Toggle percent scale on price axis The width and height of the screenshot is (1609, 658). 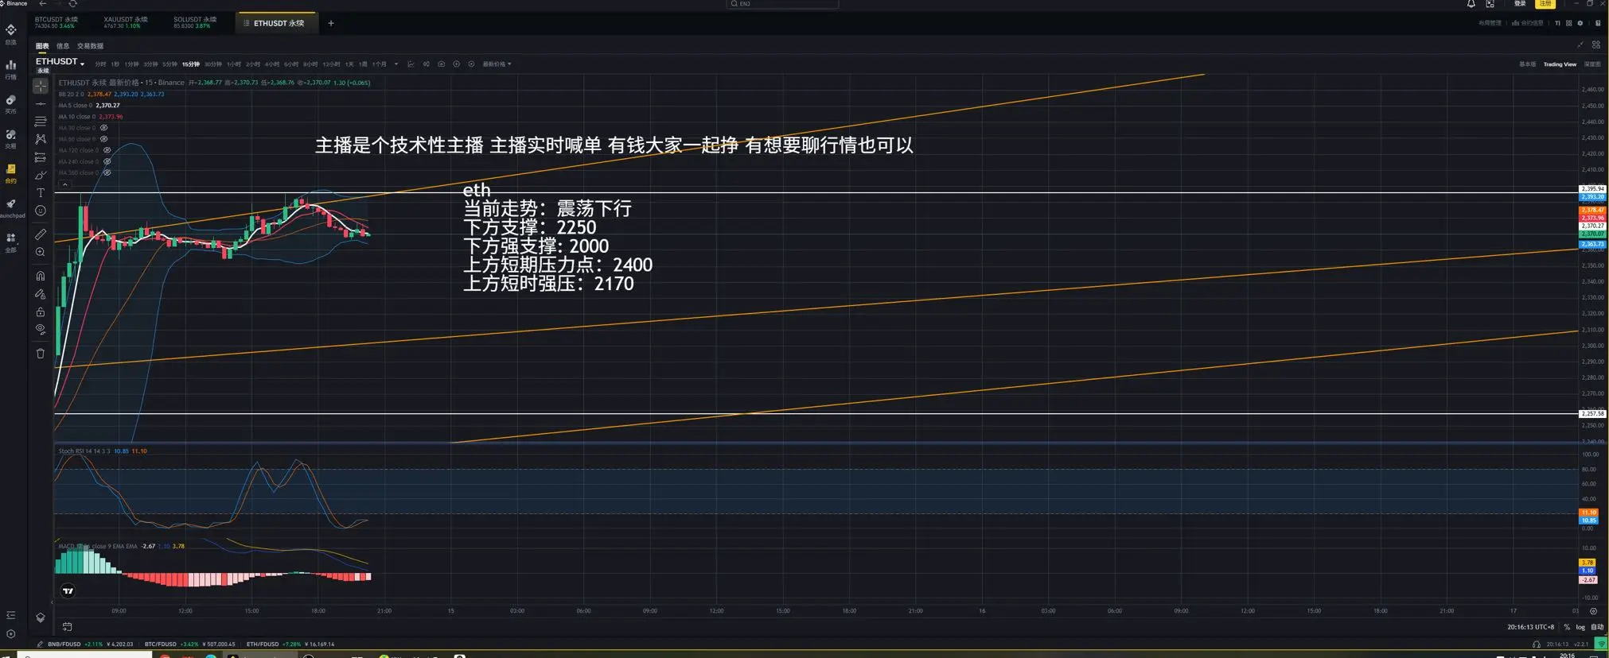tap(1567, 627)
